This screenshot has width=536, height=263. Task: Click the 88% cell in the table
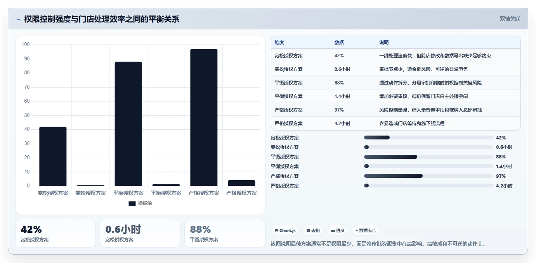click(339, 83)
